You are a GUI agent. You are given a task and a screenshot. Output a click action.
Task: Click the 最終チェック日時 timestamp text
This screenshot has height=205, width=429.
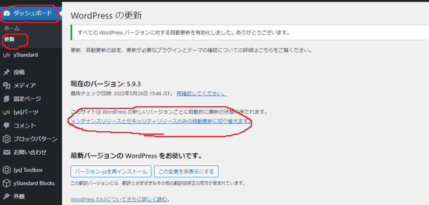[x=122, y=93]
